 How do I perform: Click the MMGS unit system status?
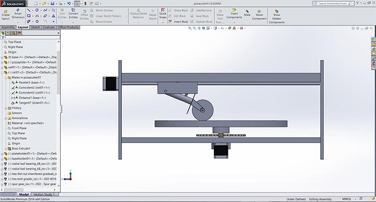pos(346,199)
